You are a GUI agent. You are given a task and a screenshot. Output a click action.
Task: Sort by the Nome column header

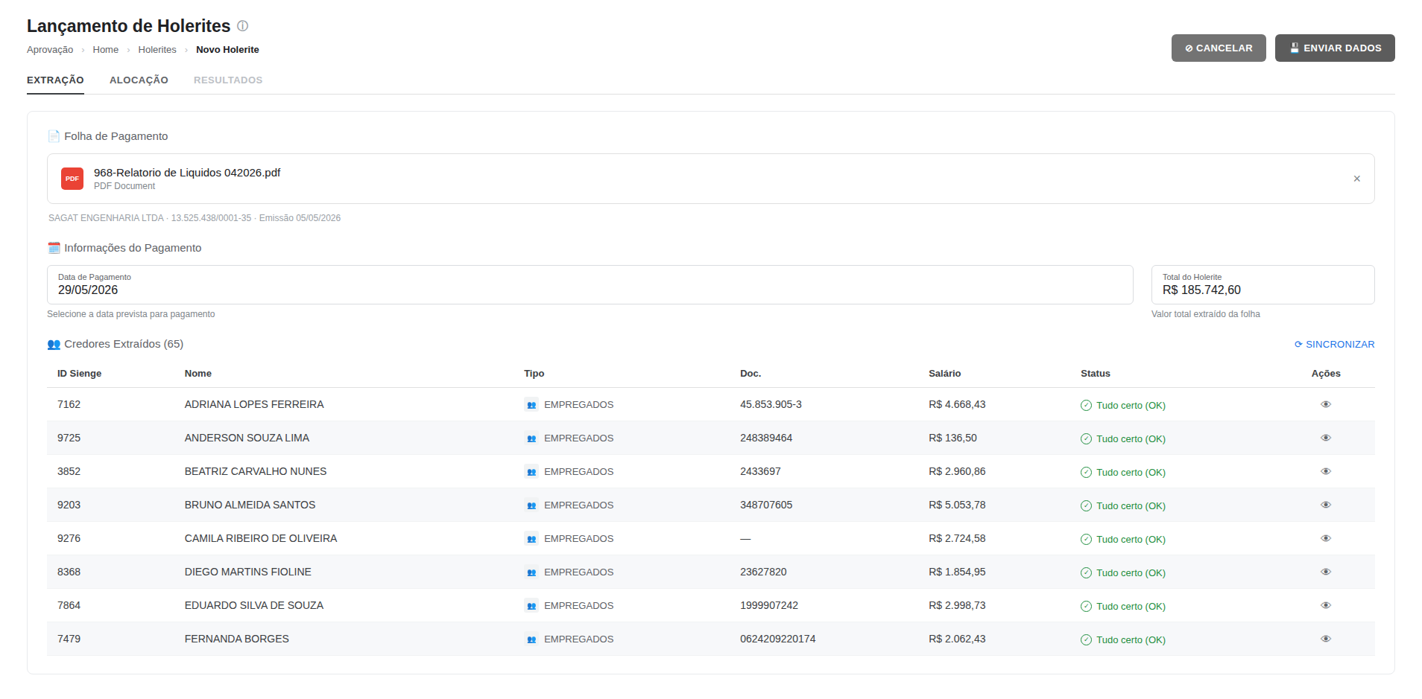click(198, 374)
